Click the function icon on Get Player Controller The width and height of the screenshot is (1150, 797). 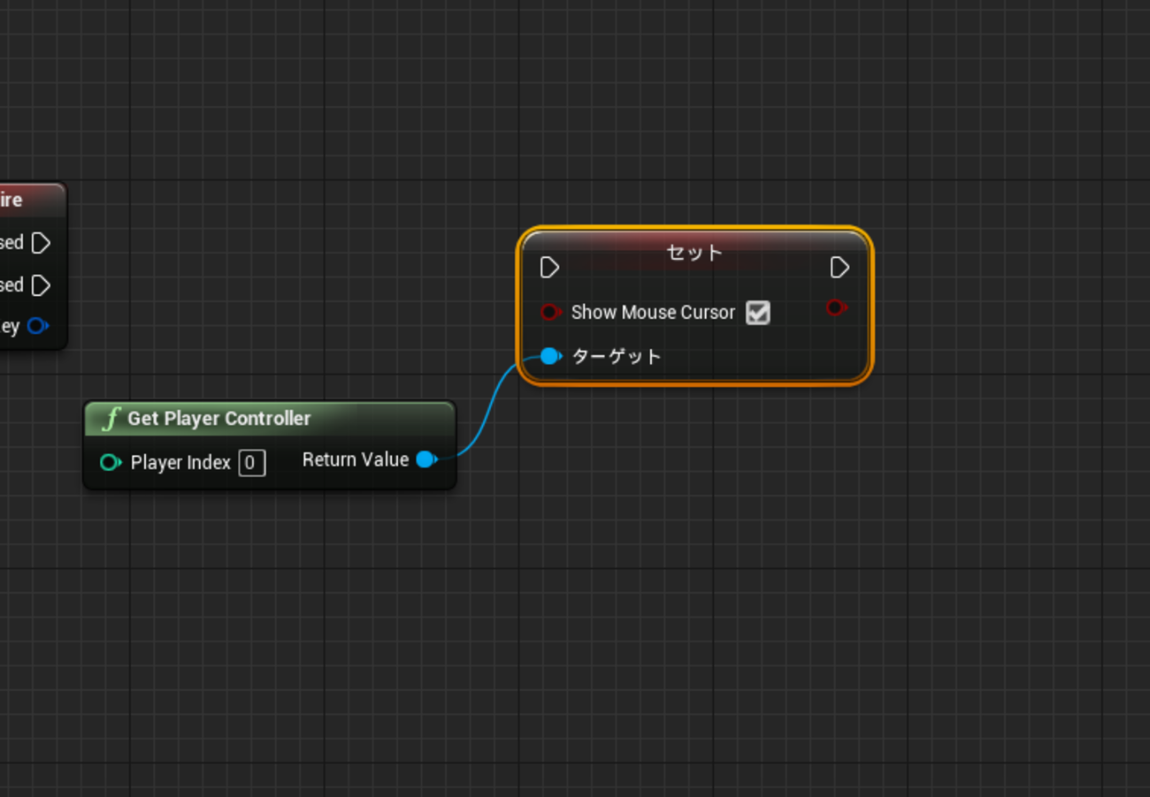111,419
